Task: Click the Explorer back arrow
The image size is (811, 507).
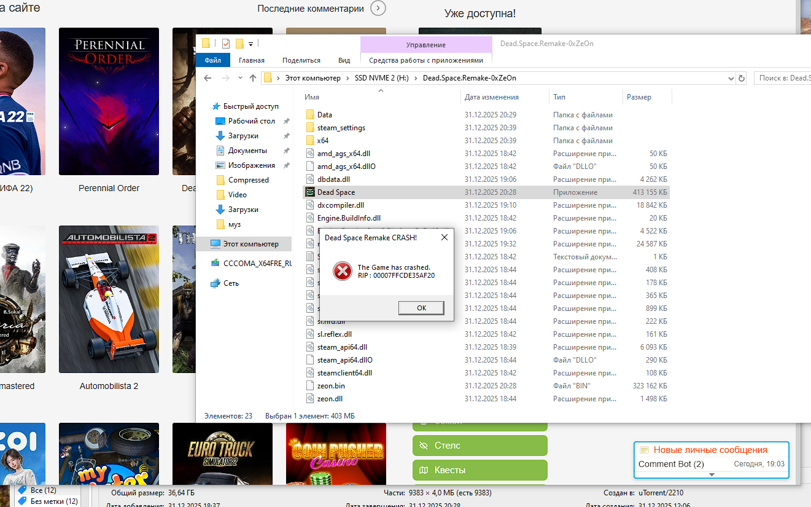Action: tap(208, 78)
